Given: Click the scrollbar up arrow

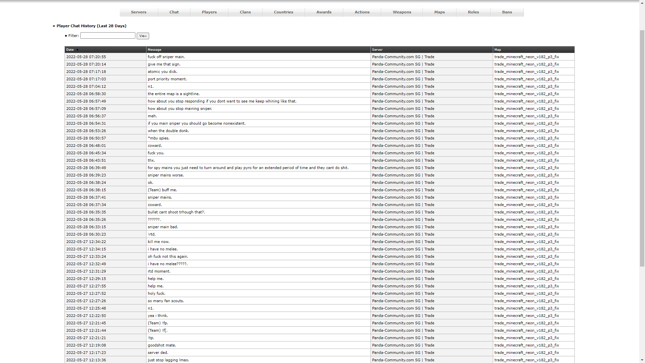Looking at the screenshot, I should [642, 3].
